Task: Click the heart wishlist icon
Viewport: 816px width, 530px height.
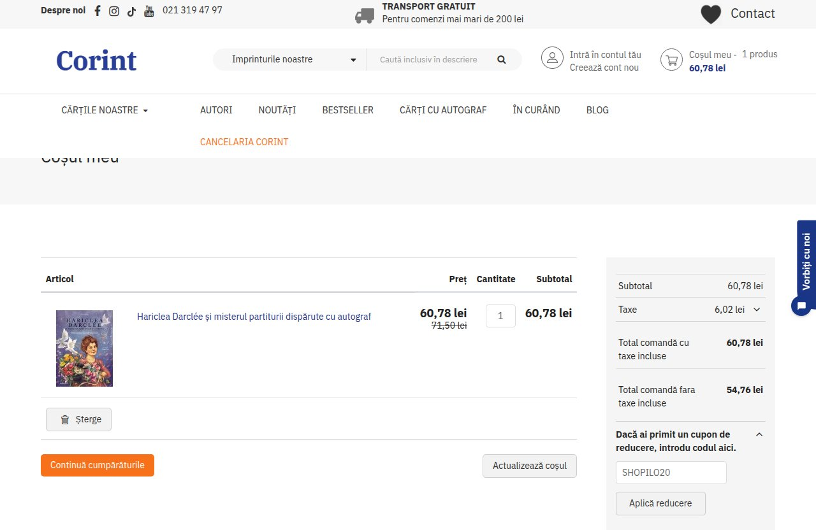Action: click(711, 14)
